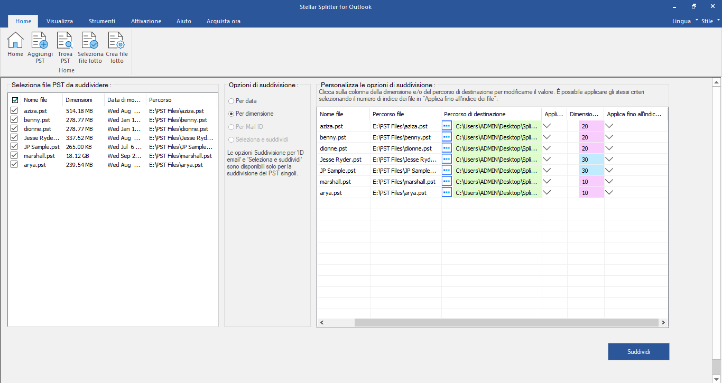Click the green destination path for aziza.pst
This screenshot has width=722, height=383.
pos(497,126)
